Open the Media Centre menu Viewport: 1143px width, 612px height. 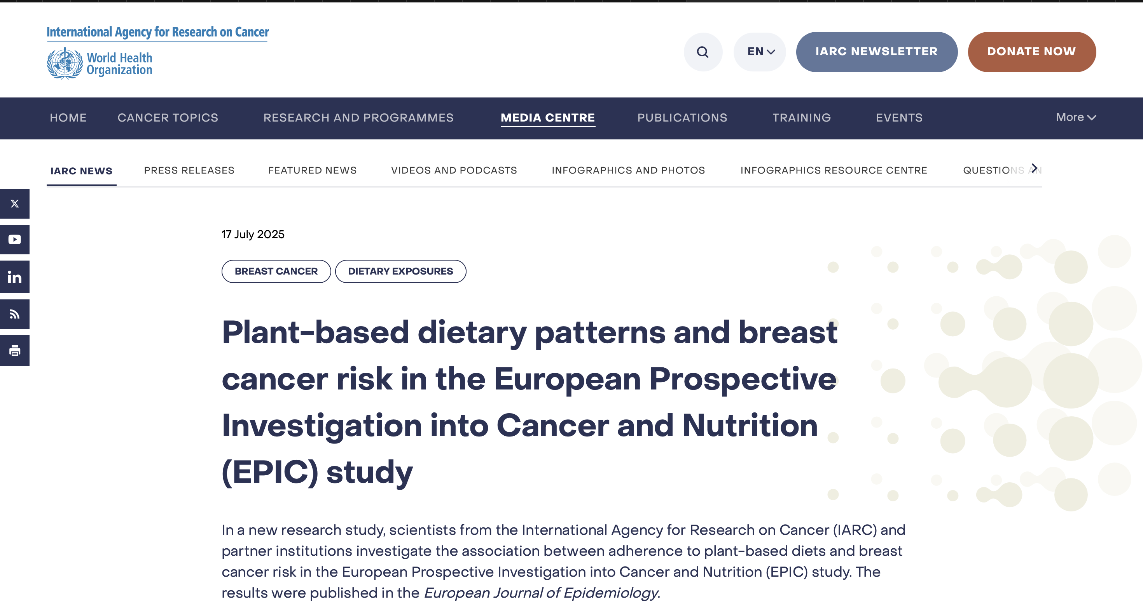coord(547,118)
